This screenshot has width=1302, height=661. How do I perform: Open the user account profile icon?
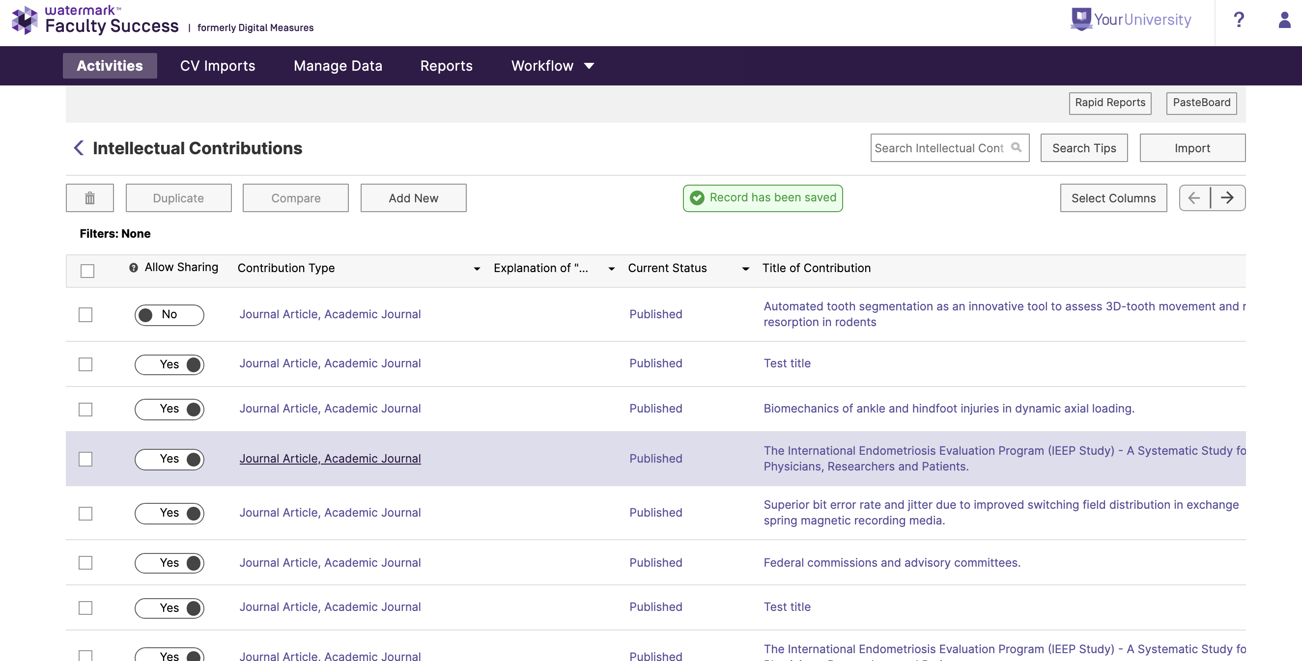tap(1284, 20)
